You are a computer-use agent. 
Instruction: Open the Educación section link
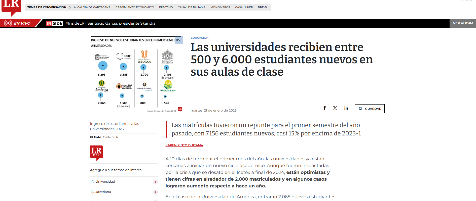pyautogui.click(x=200, y=38)
